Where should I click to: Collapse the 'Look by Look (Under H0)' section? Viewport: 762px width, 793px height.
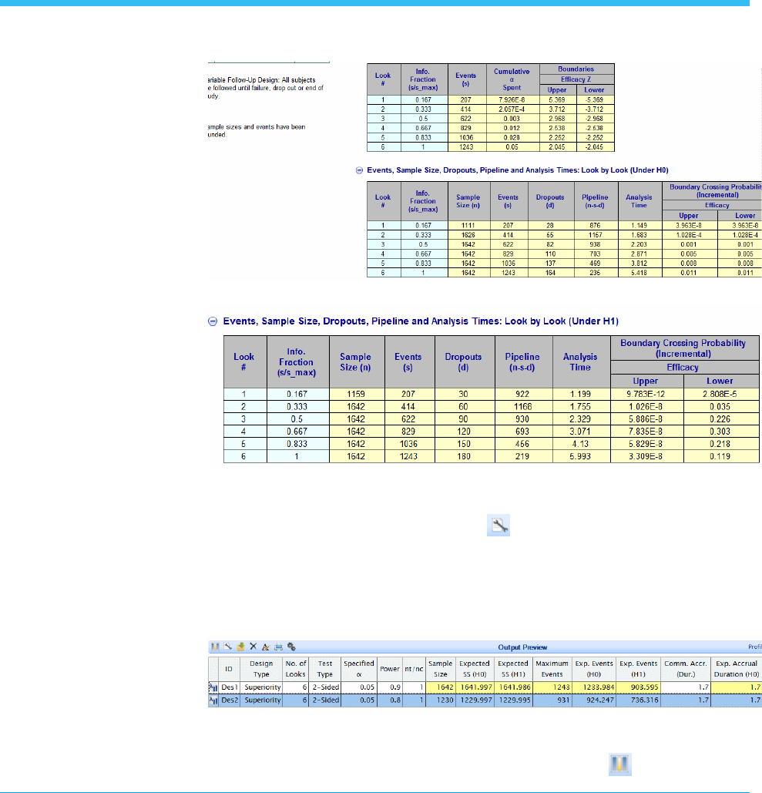tap(360, 170)
